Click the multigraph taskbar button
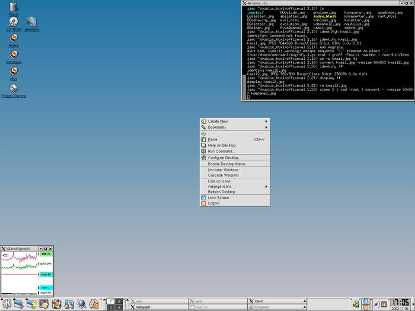415x311 pixels. tap(157, 307)
